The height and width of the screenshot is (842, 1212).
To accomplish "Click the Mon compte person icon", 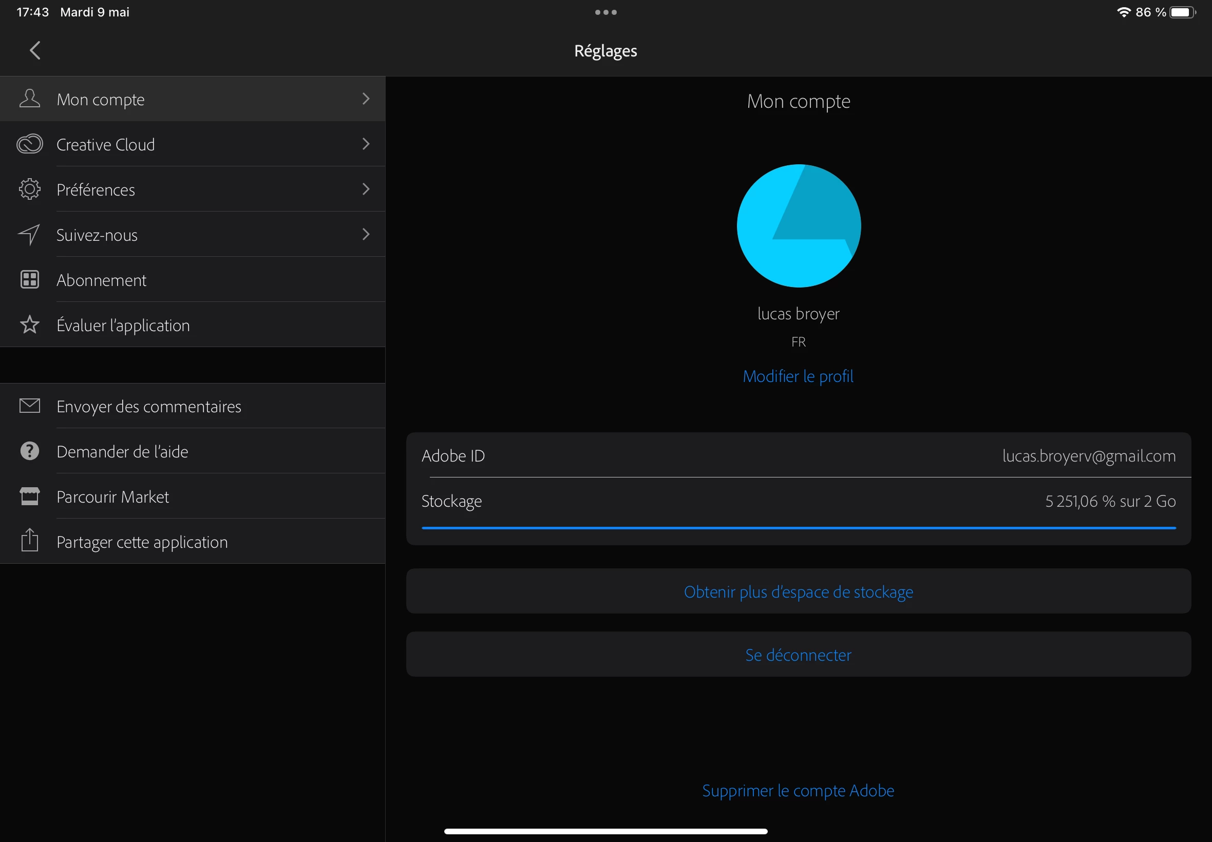I will tap(30, 99).
